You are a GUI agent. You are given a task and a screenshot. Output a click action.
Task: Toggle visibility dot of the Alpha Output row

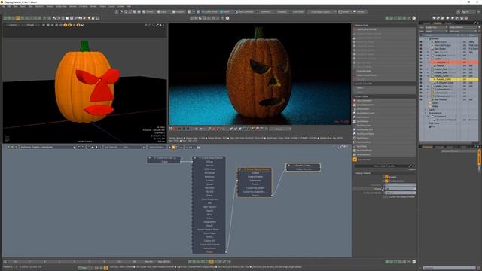click(421, 42)
